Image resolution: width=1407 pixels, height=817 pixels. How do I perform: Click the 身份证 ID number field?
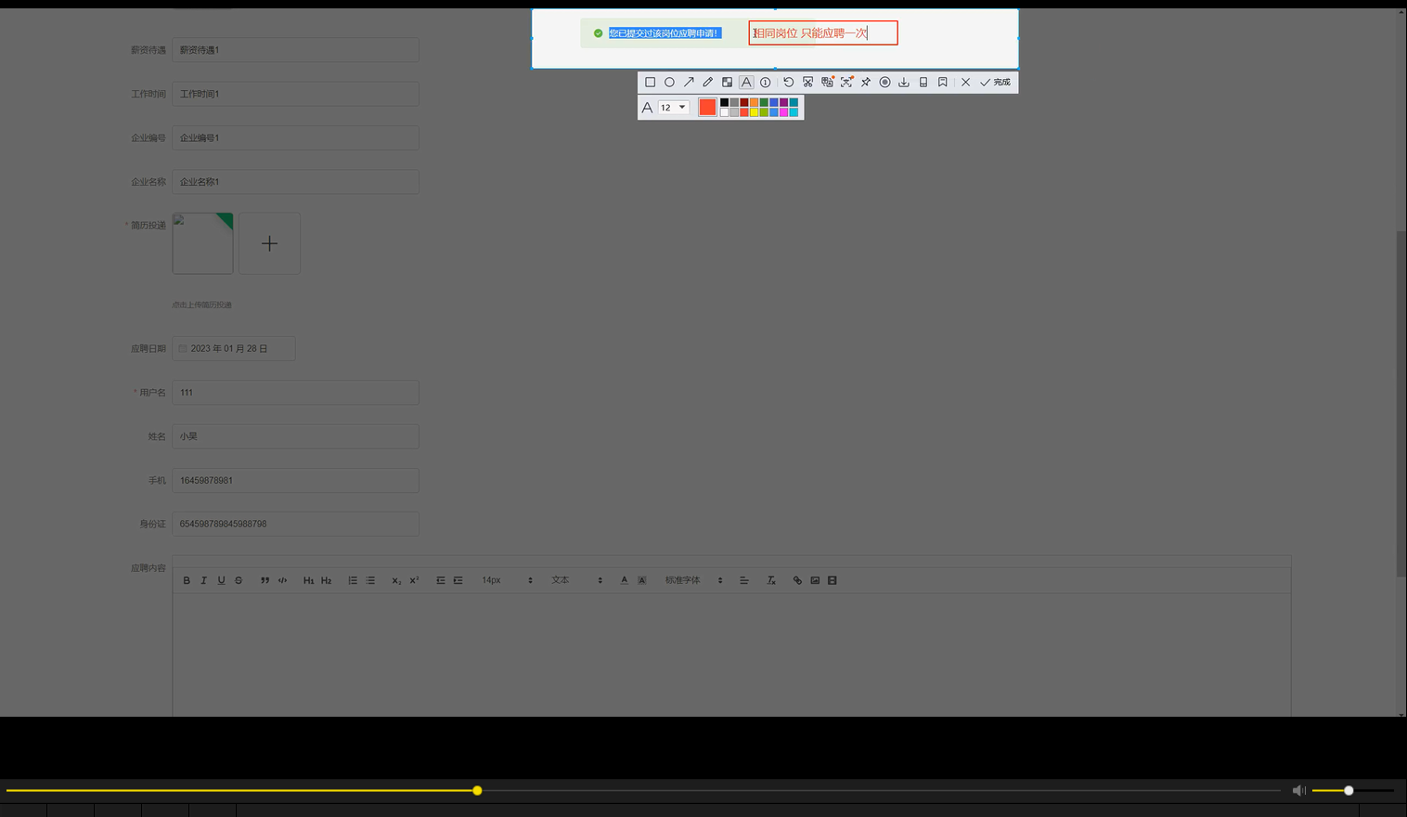[x=295, y=524]
